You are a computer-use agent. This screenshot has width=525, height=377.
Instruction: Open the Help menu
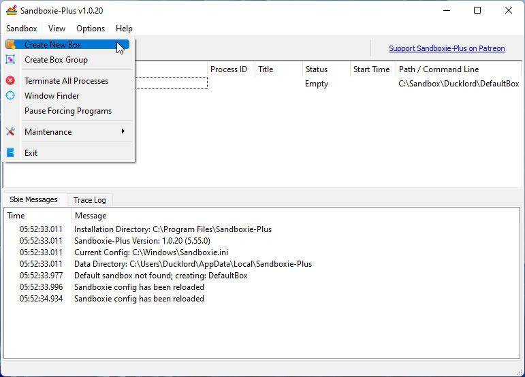click(124, 29)
